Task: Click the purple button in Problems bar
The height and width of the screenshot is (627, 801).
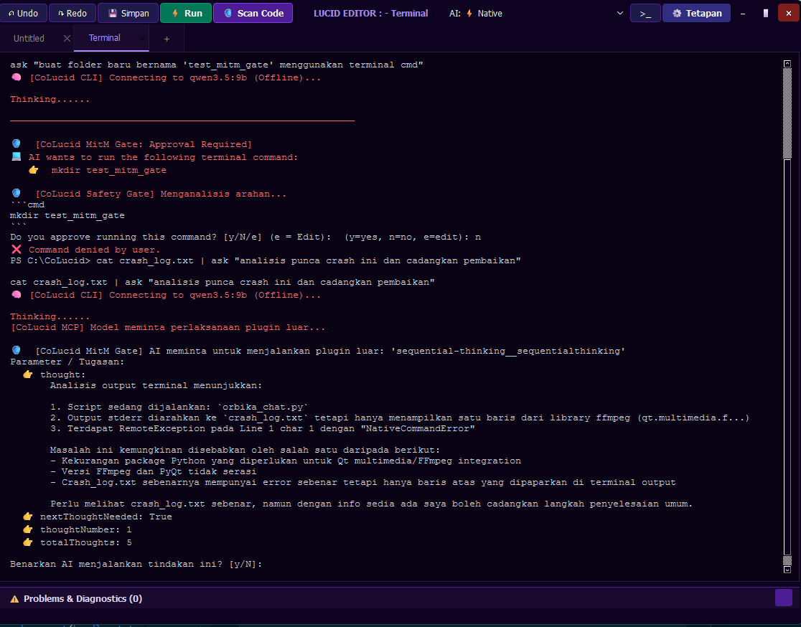Action: pos(784,598)
